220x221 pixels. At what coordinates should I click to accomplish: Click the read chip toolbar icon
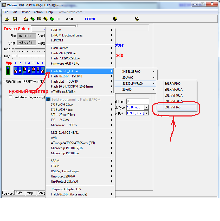tap(33, 19)
